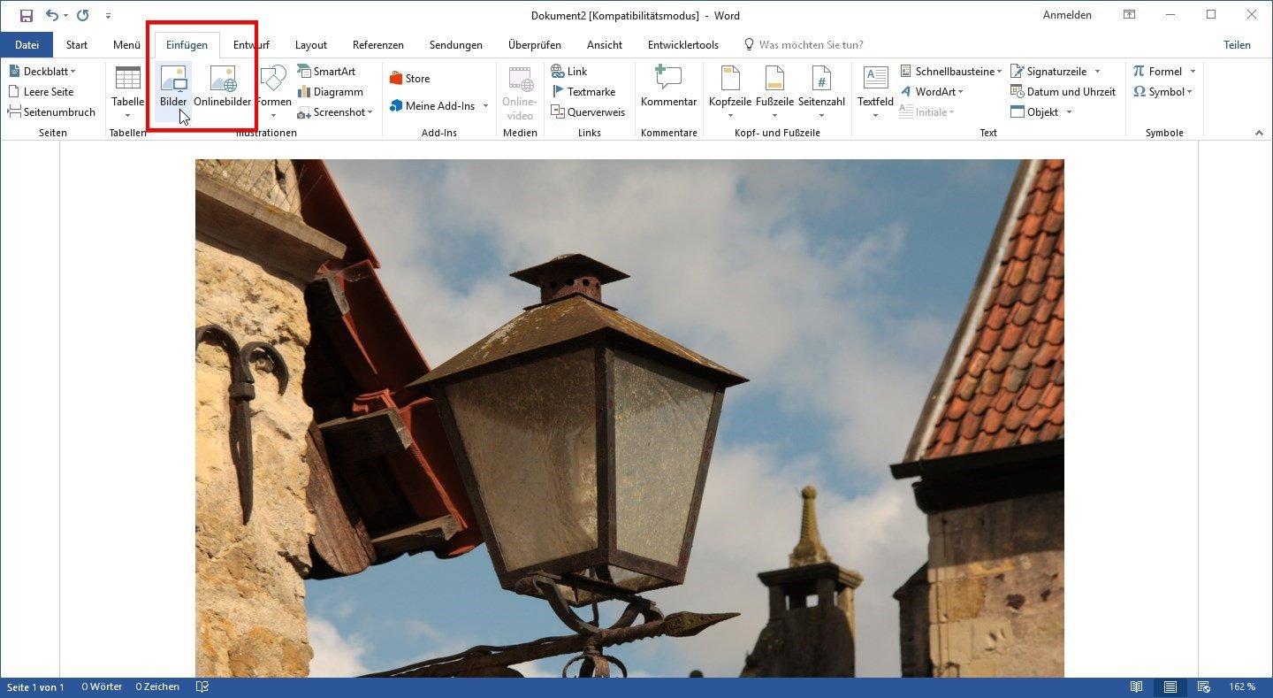Insert a Seitenumbruch page break
Viewport: 1273px width, 698px height.
(51, 112)
